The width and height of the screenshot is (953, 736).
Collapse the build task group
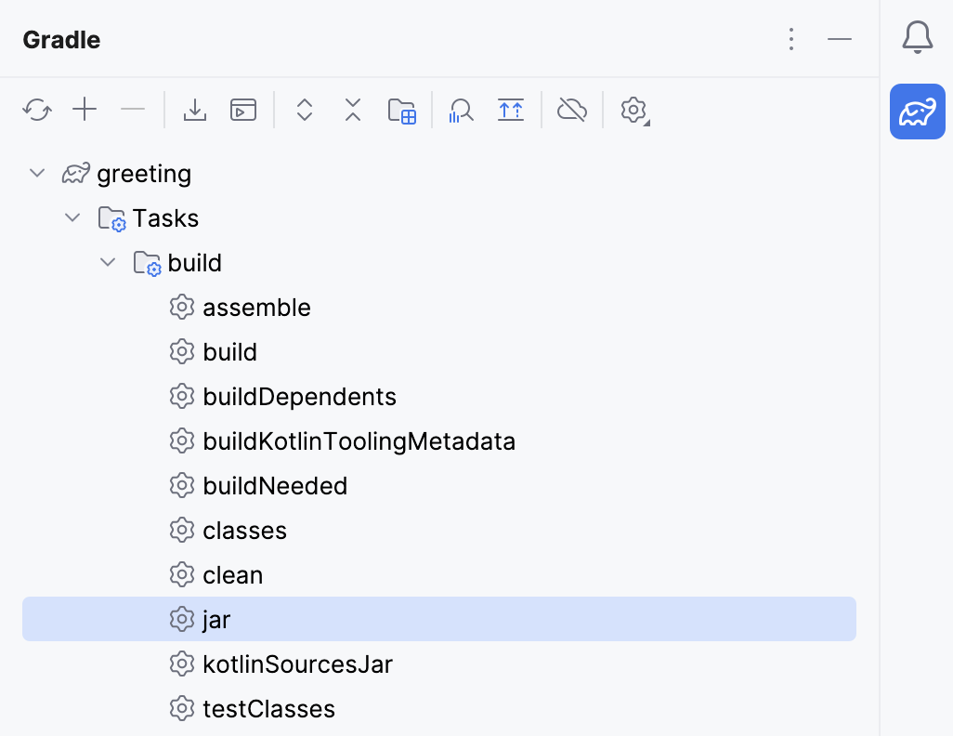107,262
